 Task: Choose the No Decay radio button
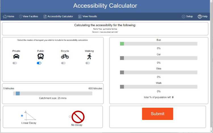click(70, 117)
